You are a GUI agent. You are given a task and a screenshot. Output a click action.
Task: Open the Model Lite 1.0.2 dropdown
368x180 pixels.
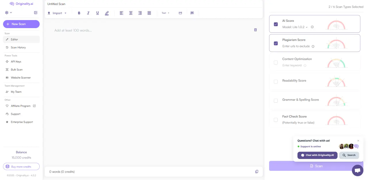tap(295, 27)
